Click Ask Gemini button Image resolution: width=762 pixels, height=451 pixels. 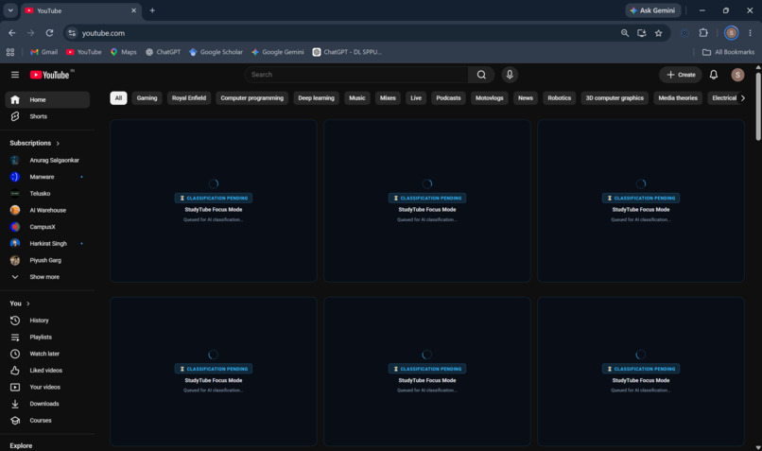[x=652, y=10]
